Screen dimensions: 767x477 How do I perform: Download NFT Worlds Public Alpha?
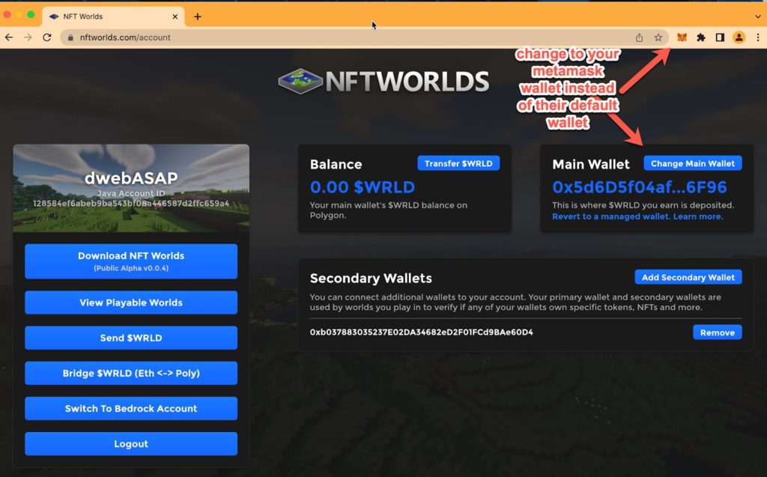pyautogui.click(x=131, y=261)
